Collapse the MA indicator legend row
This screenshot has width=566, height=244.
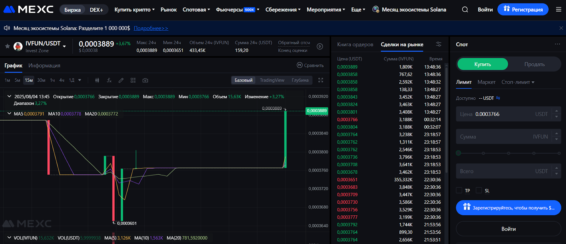coord(9,114)
